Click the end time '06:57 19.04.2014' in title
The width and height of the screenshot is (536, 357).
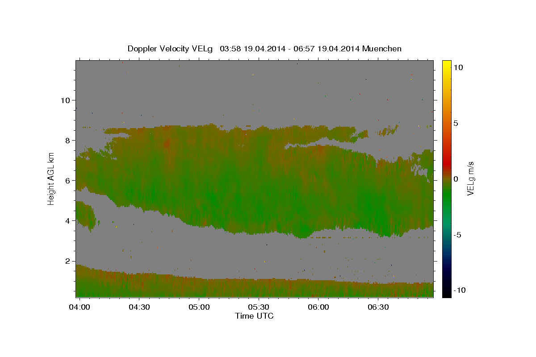point(328,49)
